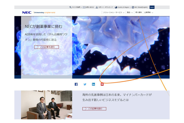This screenshot has height=123, width=184.
Task: Expand the ソリューション・サービス menu chevron
Action: click(x=124, y=13)
